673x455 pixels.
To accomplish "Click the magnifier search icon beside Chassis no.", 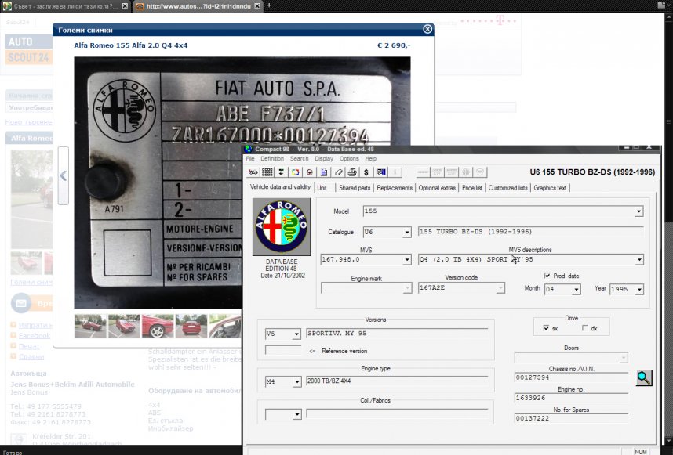I will coord(643,377).
